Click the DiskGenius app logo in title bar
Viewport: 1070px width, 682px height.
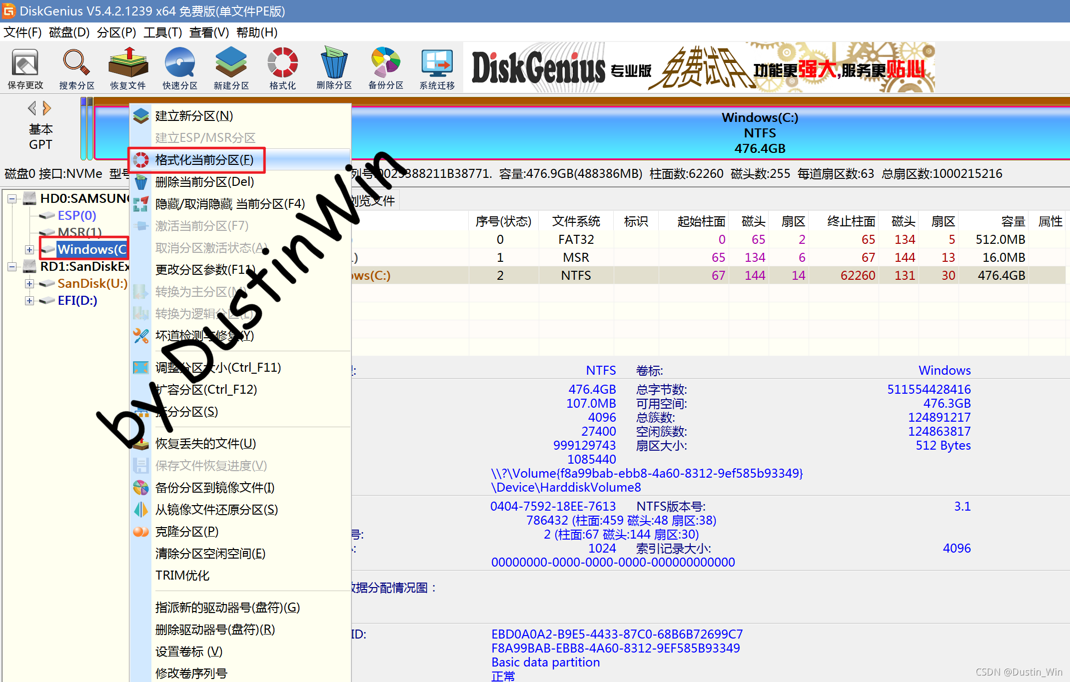[8, 10]
